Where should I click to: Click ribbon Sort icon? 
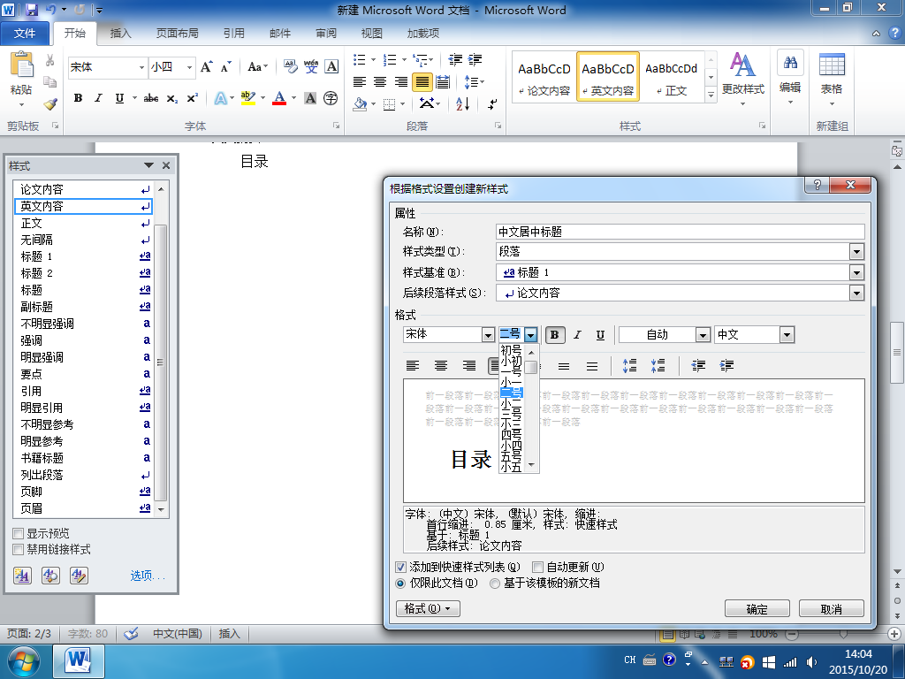(463, 103)
